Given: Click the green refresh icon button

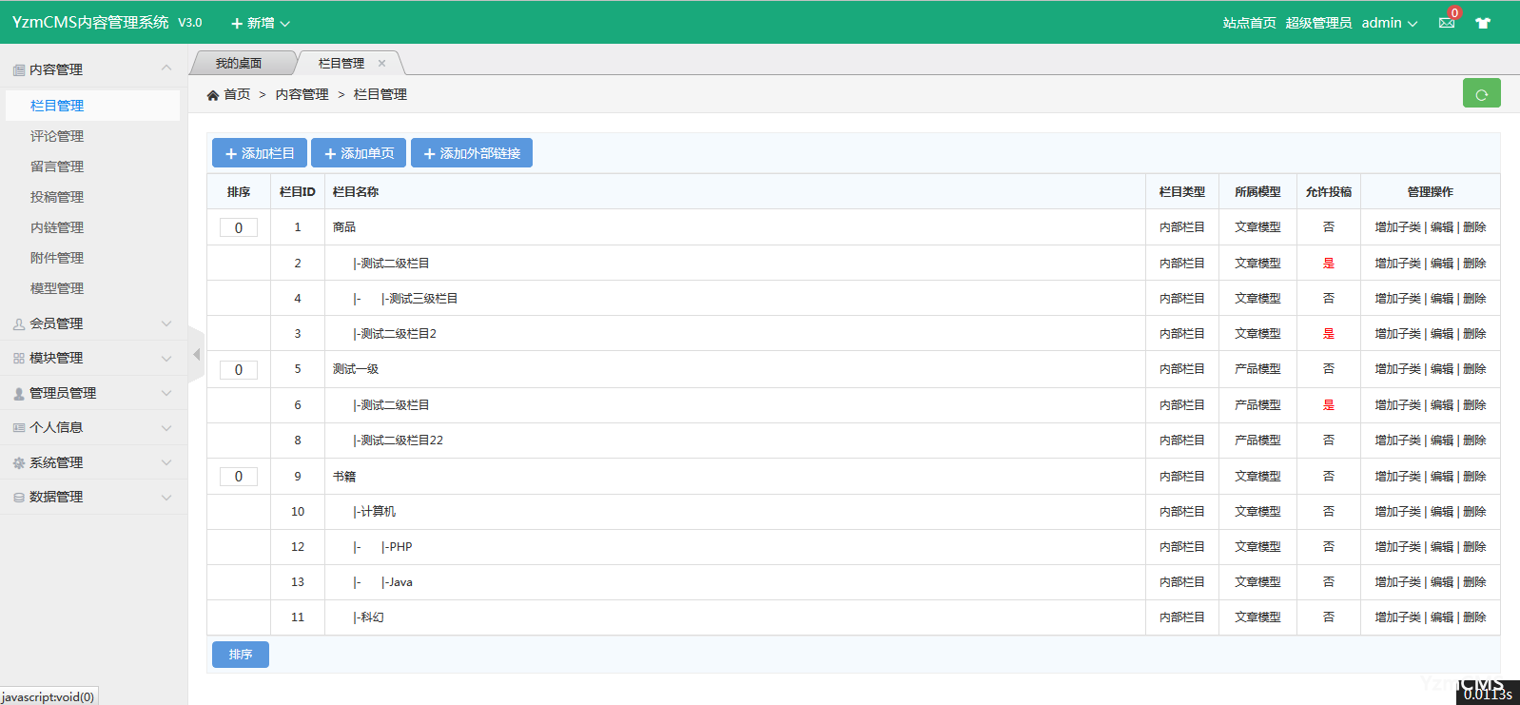Looking at the screenshot, I should pyautogui.click(x=1481, y=94).
